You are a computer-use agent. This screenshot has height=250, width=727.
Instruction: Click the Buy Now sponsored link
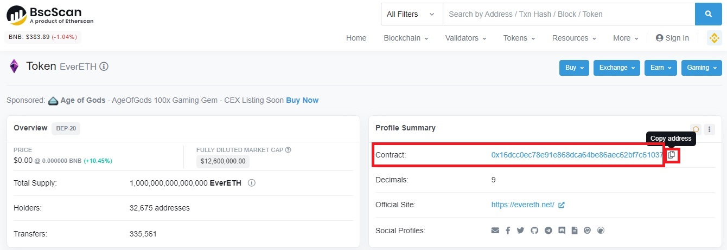(x=302, y=100)
